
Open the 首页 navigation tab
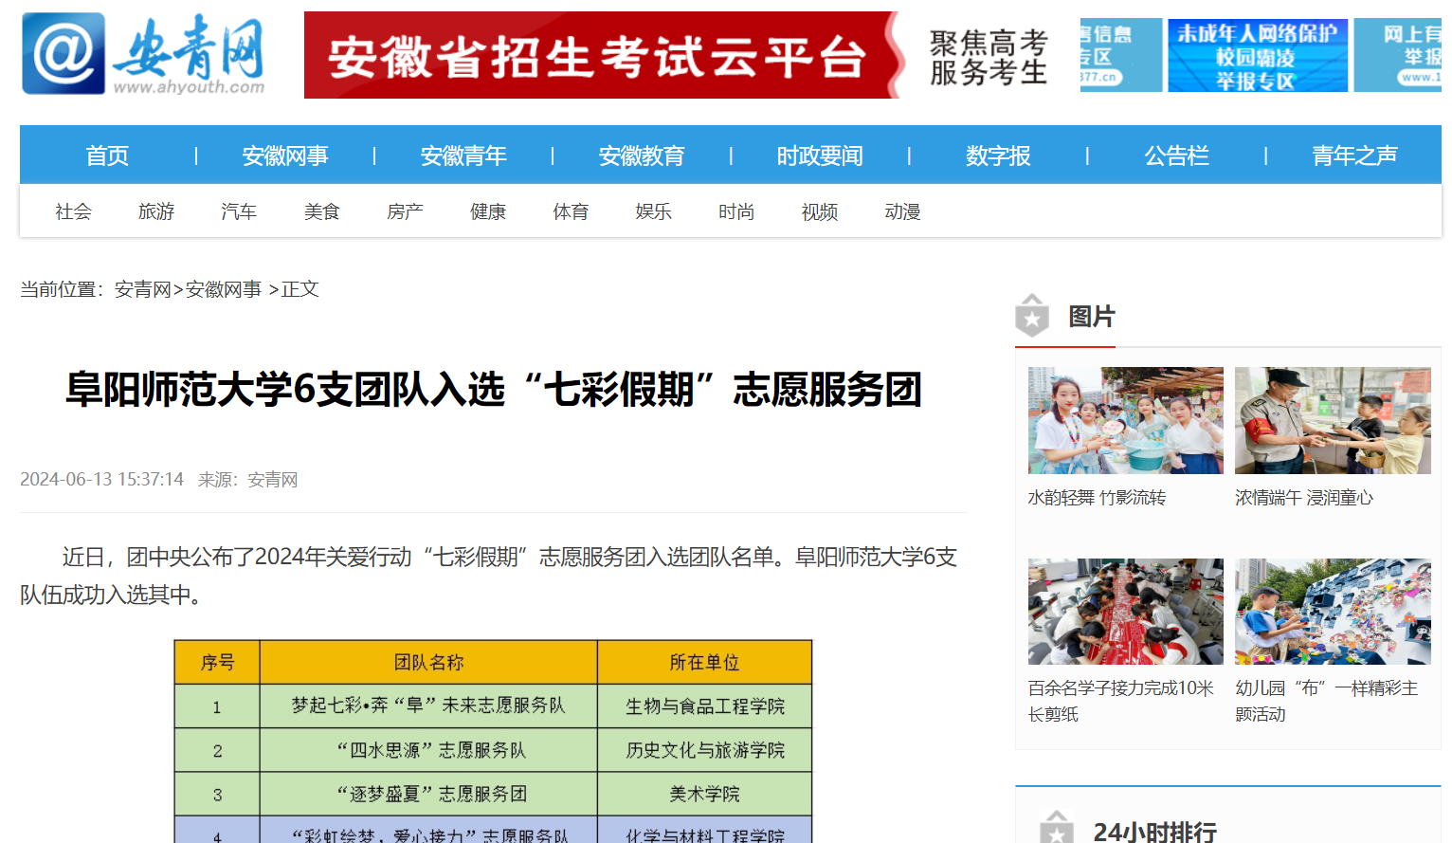tap(107, 156)
